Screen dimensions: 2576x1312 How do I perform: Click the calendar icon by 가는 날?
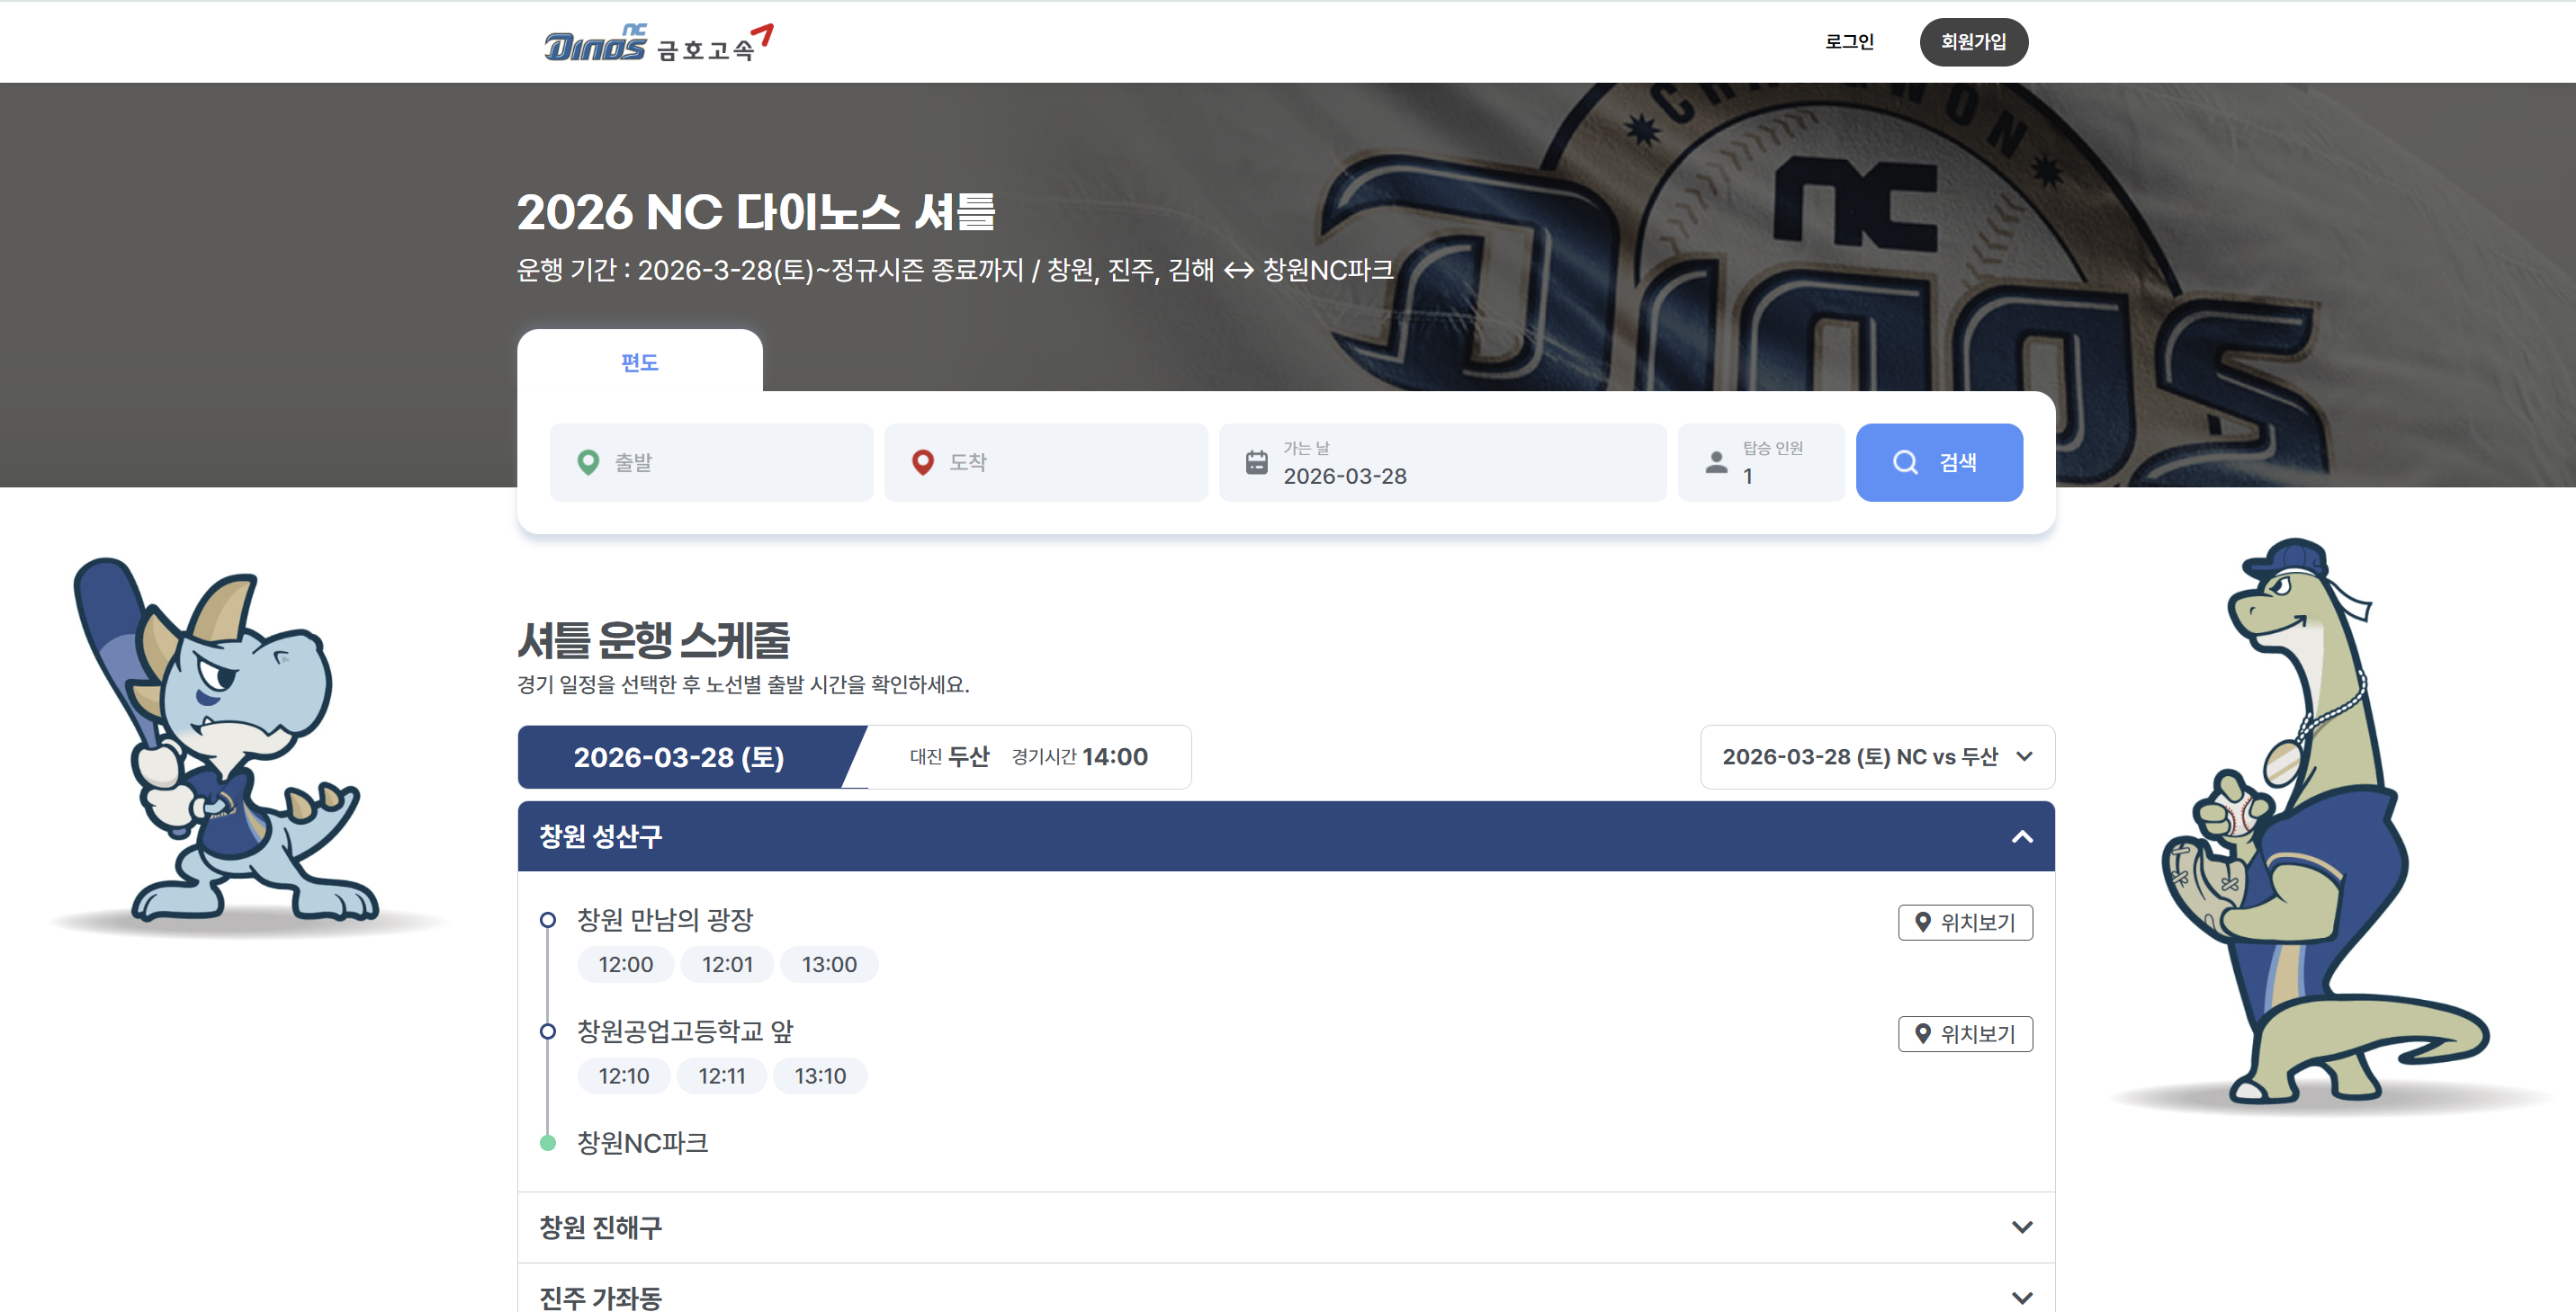1256,461
